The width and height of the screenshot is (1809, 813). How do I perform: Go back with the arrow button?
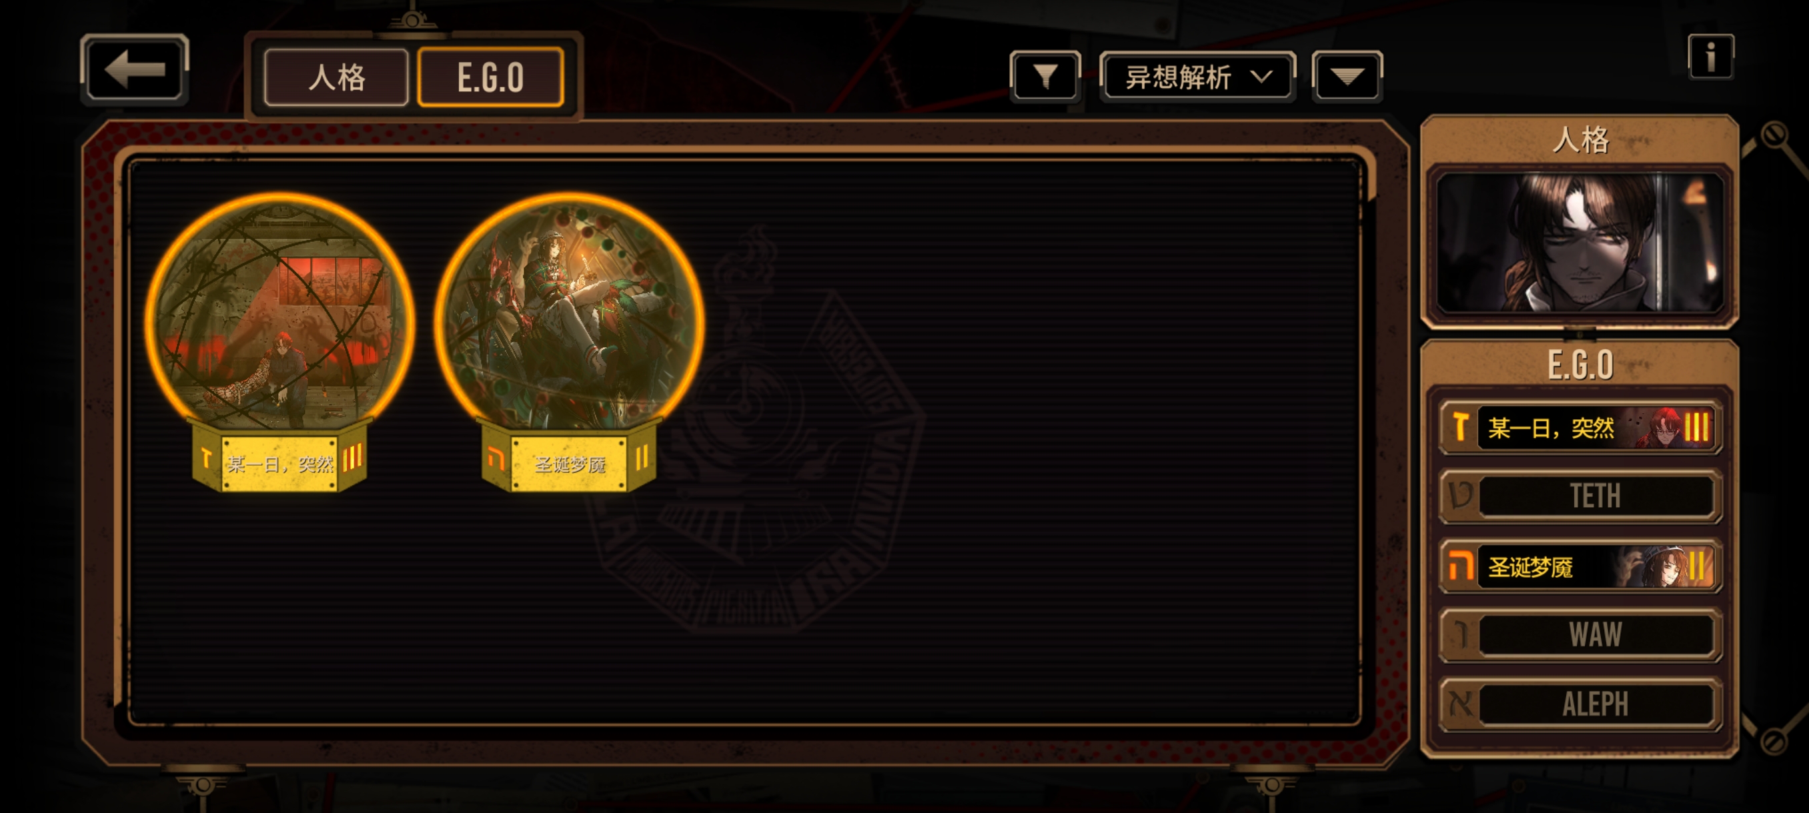point(134,70)
